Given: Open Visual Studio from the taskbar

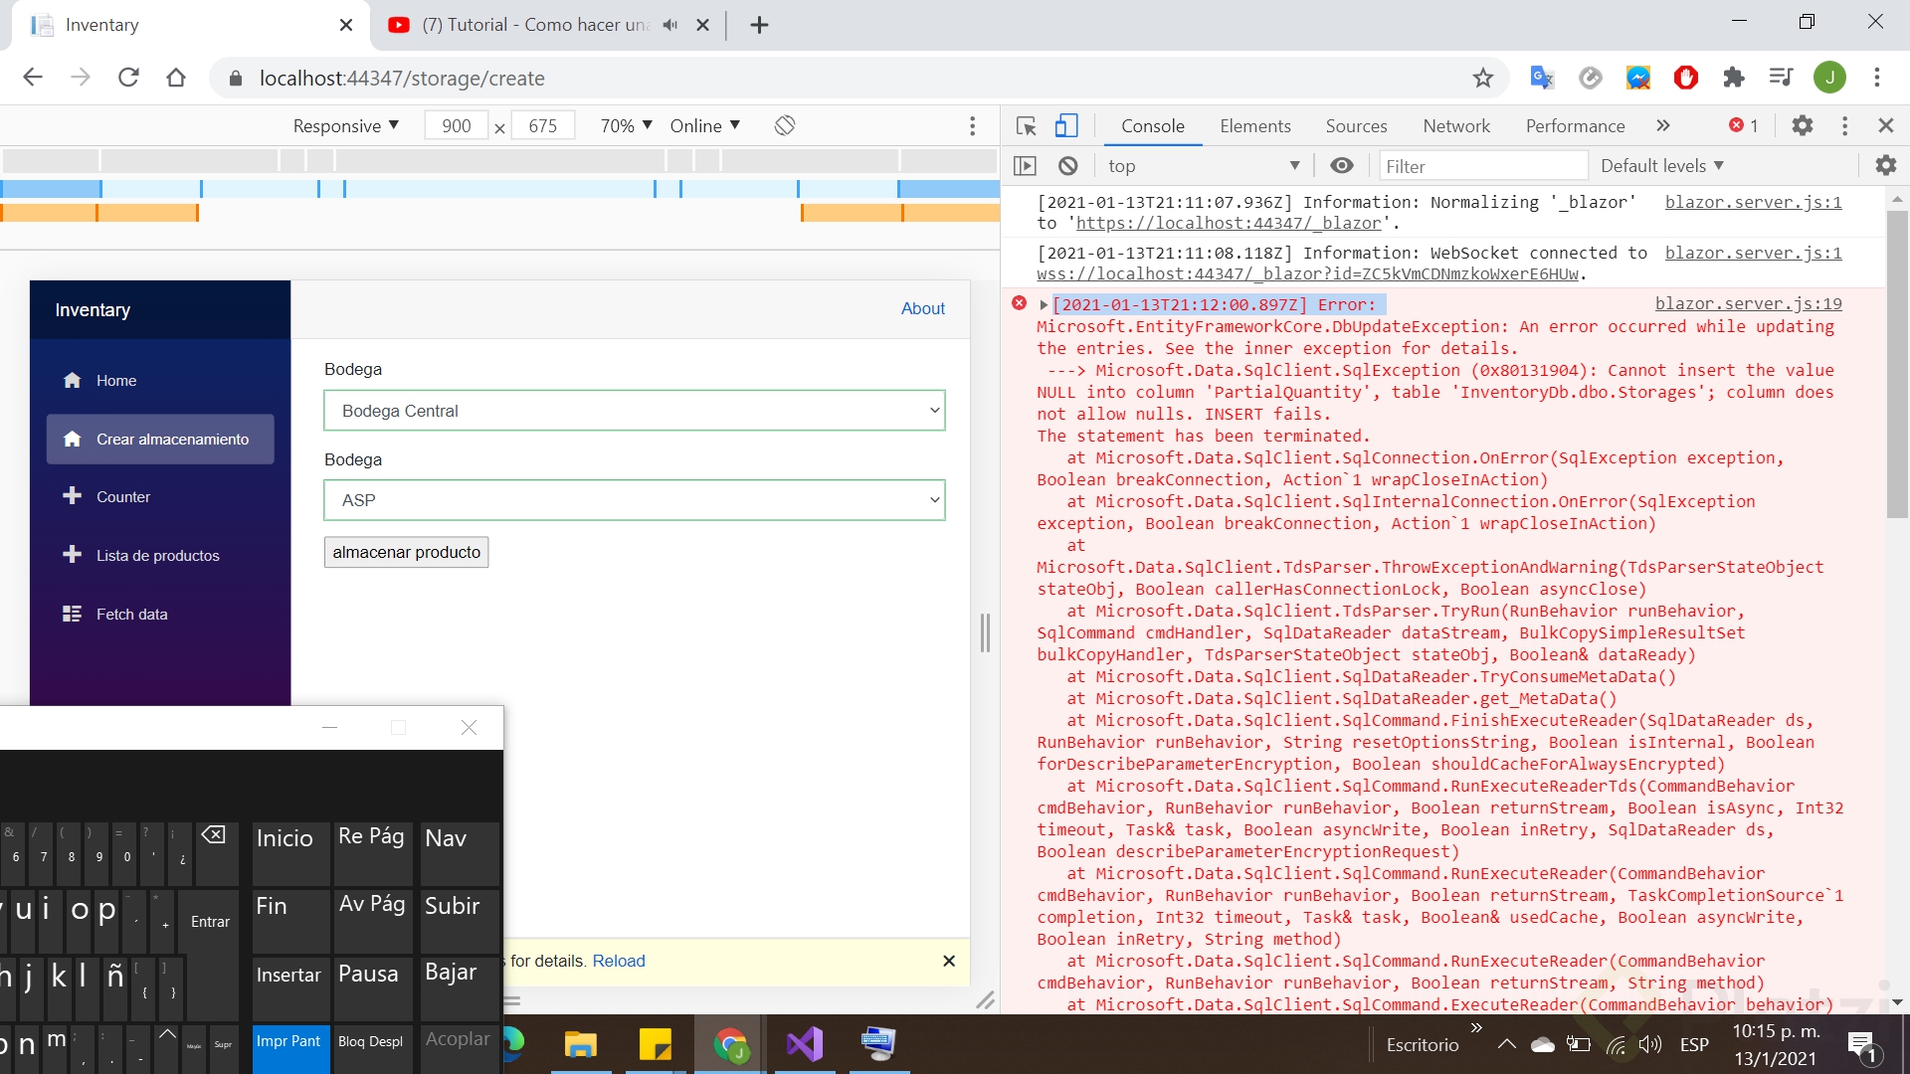Looking at the screenshot, I should coord(804,1044).
